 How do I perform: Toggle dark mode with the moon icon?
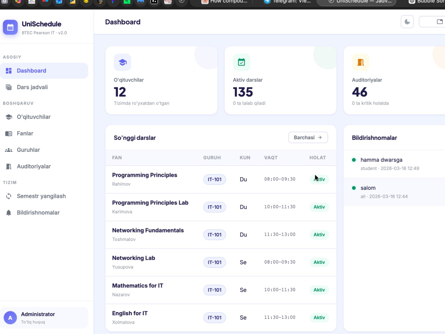tap(407, 22)
